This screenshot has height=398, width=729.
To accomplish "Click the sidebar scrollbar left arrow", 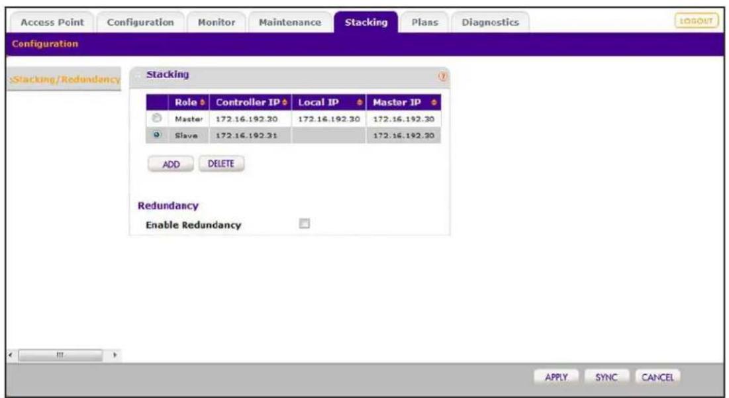I will click(x=11, y=355).
